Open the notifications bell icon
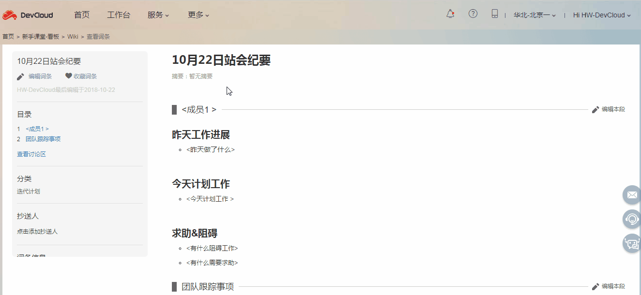 click(449, 14)
